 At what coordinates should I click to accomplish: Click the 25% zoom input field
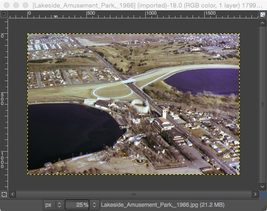77,205
